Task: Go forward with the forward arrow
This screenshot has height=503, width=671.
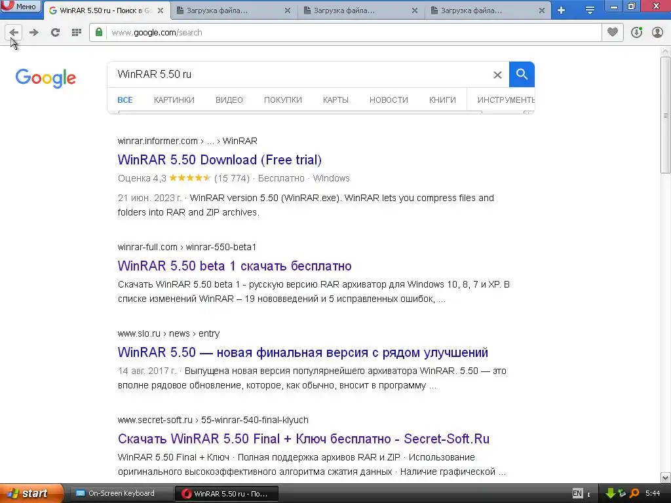Action: pos(34,33)
